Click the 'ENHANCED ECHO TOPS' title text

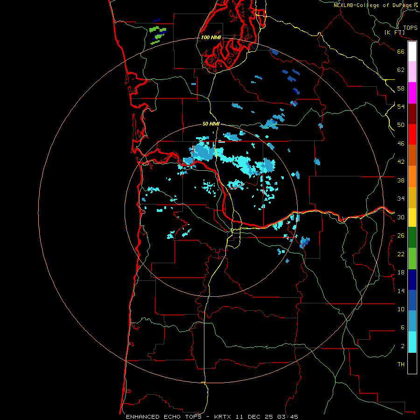click(x=164, y=417)
